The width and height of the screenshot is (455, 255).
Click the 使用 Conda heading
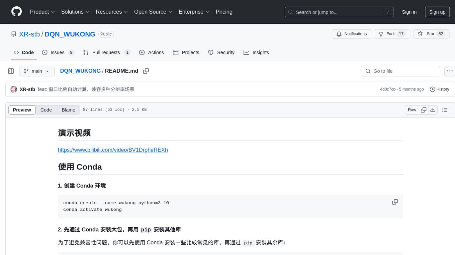[80, 167]
